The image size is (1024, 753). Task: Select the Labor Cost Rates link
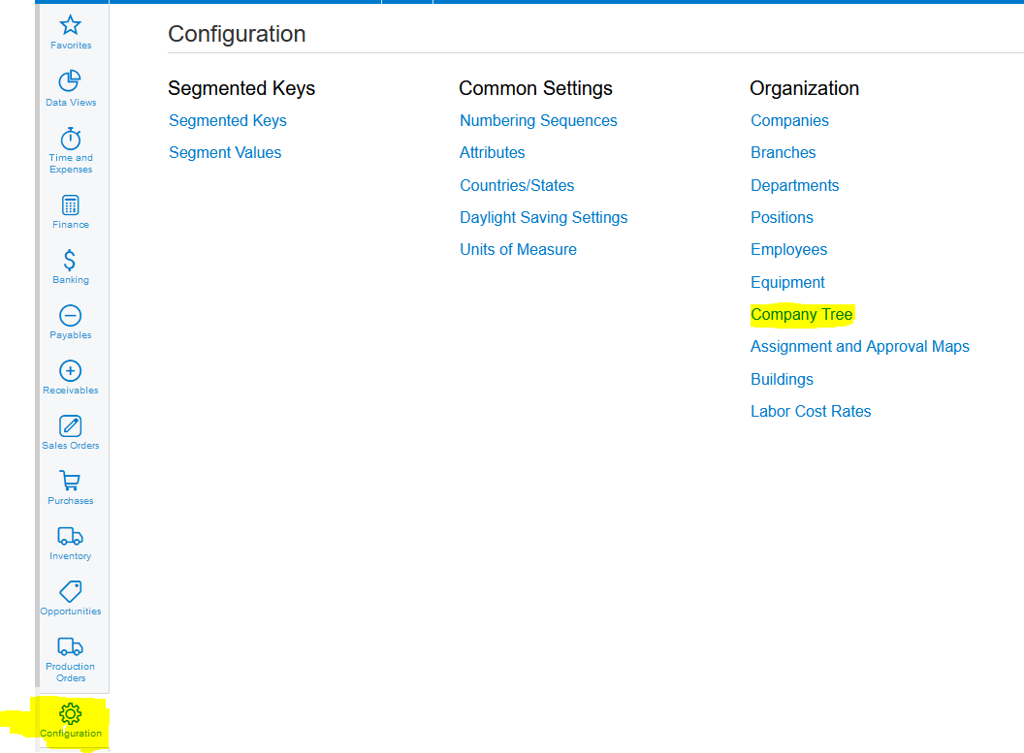click(x=811, y=412)
